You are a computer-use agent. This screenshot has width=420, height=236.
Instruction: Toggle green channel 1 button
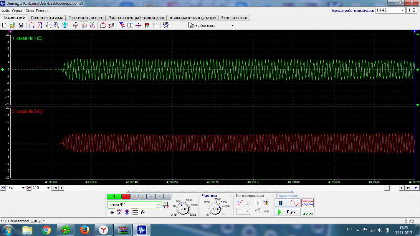[114, 196]
